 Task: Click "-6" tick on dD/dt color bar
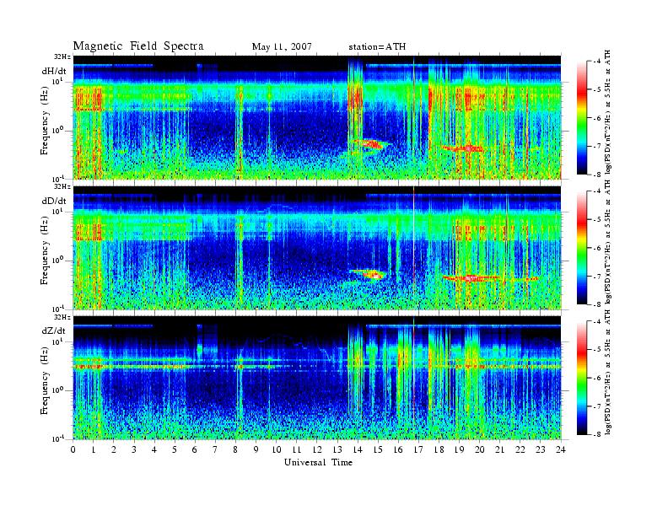tap(598, 248)
